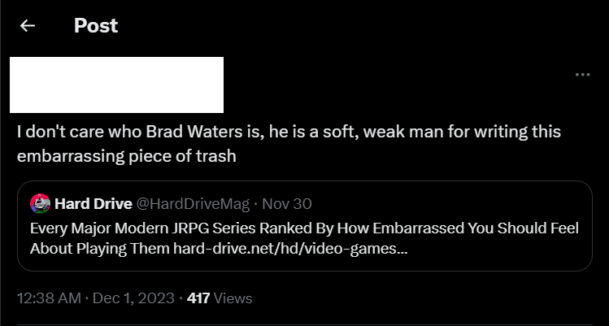
Task: Click the redacted author name block
Action: coord(116,85)
